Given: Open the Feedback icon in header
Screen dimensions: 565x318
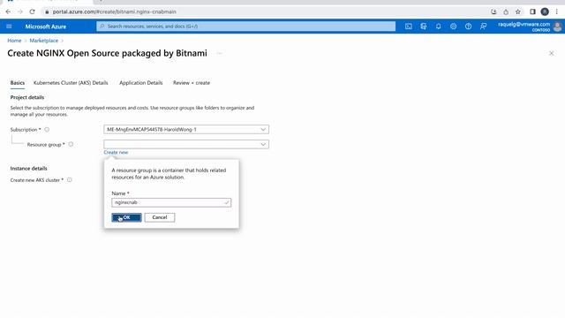Looking at the screenshot, I should click(x=483, y=26).
